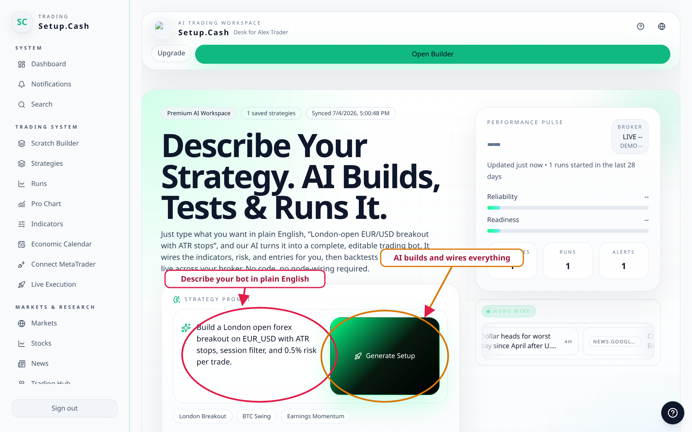Click the Generate Setup button
692x432 pixels.
tap(385, 356)
